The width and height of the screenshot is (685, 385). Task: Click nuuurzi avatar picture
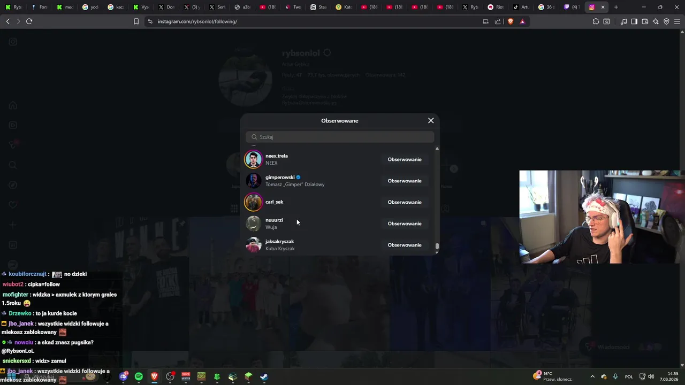253,224
